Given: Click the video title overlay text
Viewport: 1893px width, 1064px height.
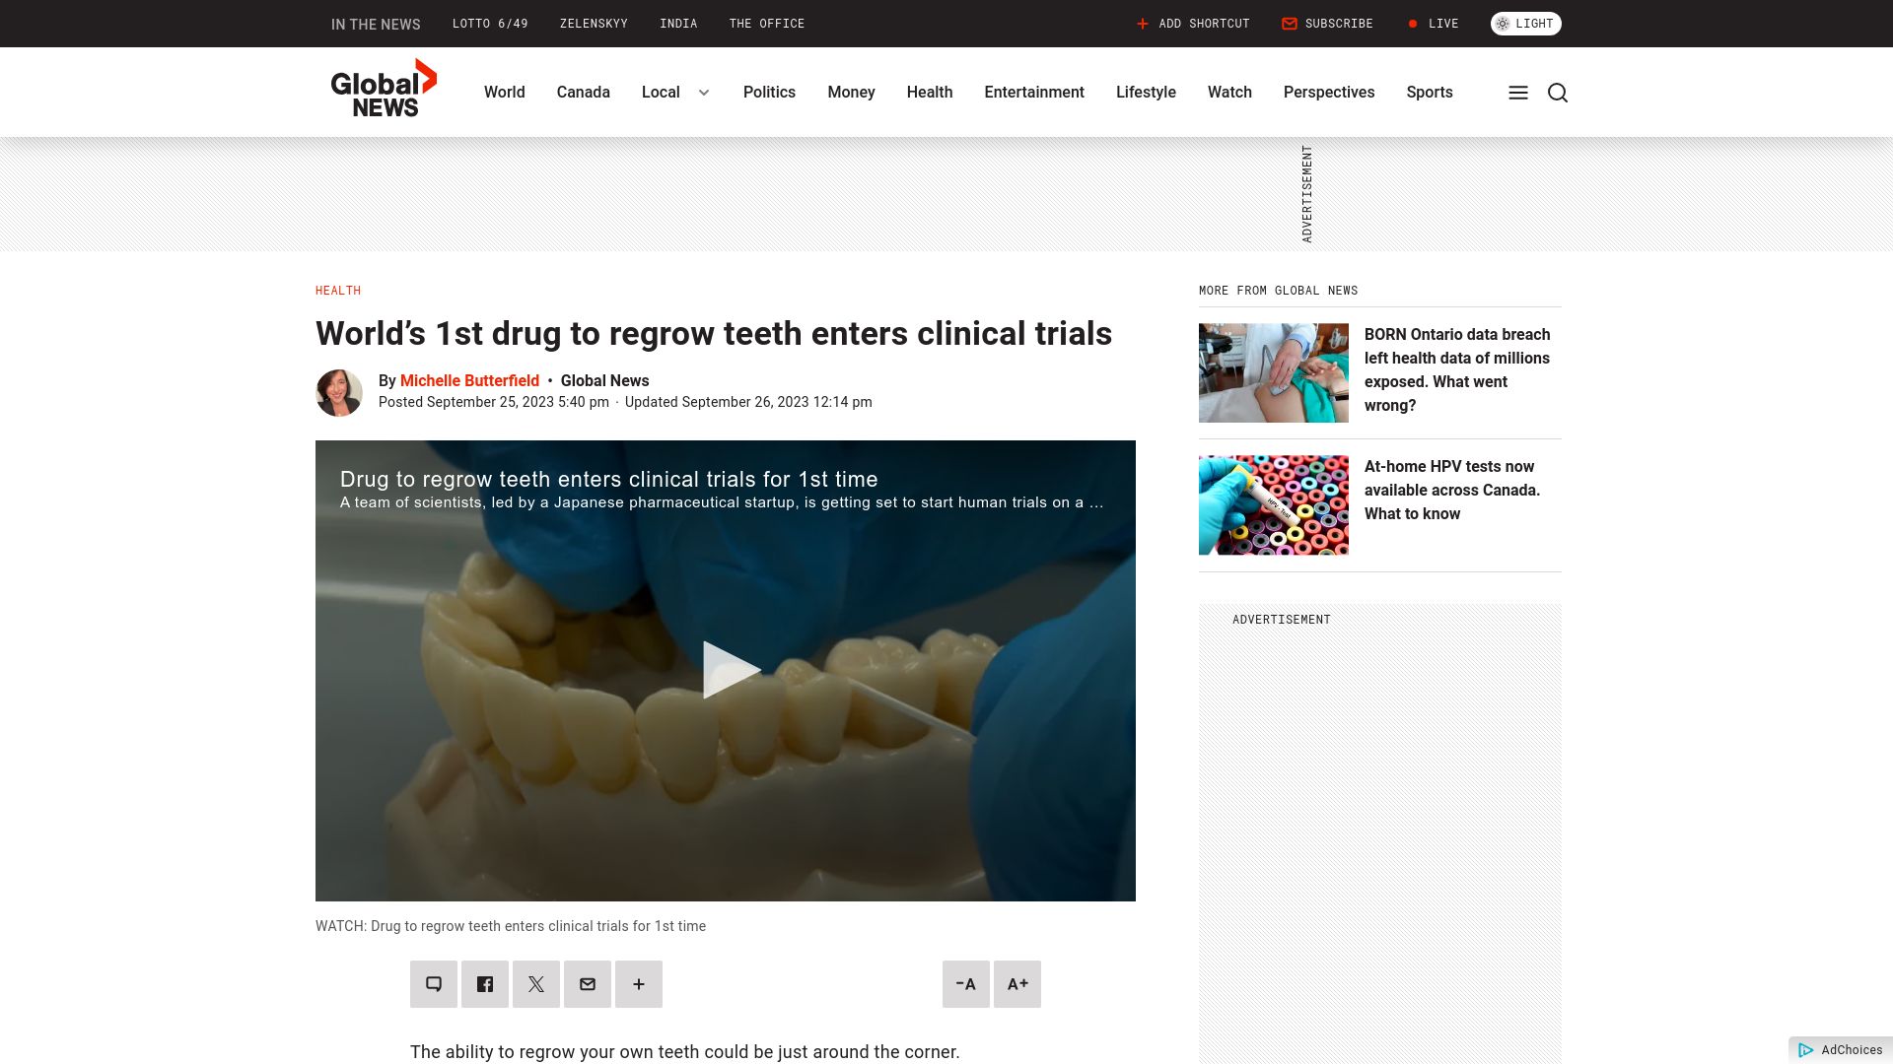Looking at the screenshot, I should 609,480.
